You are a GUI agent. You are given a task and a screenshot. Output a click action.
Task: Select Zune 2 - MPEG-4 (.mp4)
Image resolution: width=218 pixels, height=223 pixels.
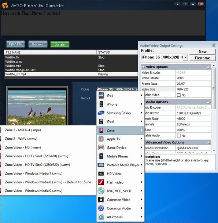tap(48, 130)
